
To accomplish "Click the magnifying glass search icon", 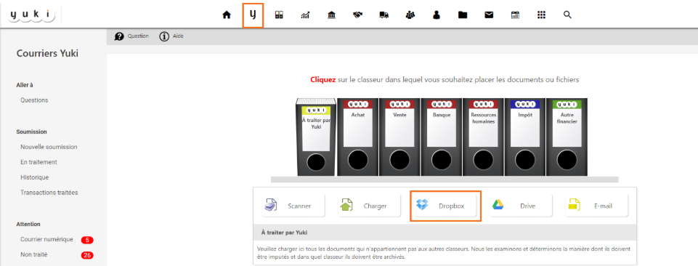I will pos(567,15).
